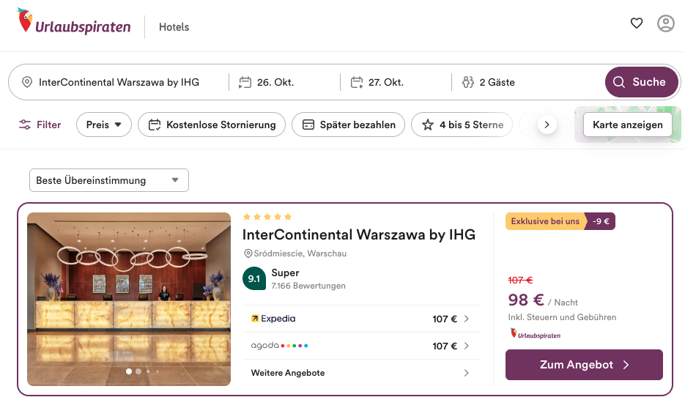Open the user account profile icon
This screenshot has width=685, height=408.
[x=666, y=23]
